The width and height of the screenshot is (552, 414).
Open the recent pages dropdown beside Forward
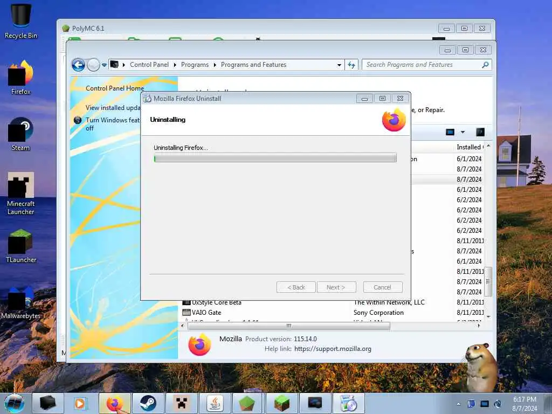[x=104, y=65]
